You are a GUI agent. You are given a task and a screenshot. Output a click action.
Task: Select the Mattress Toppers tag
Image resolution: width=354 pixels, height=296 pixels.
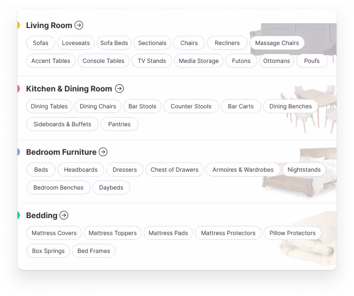pyautogui.click(x=113, y=233)
